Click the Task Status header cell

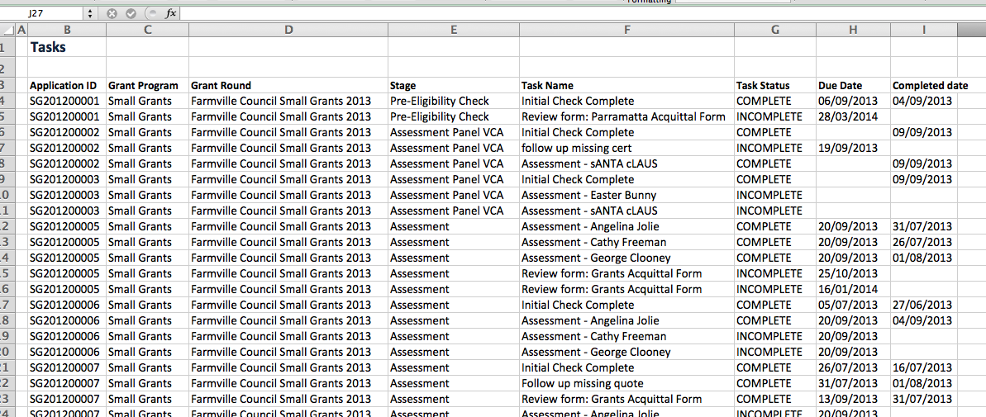click(x=763, y=86)
